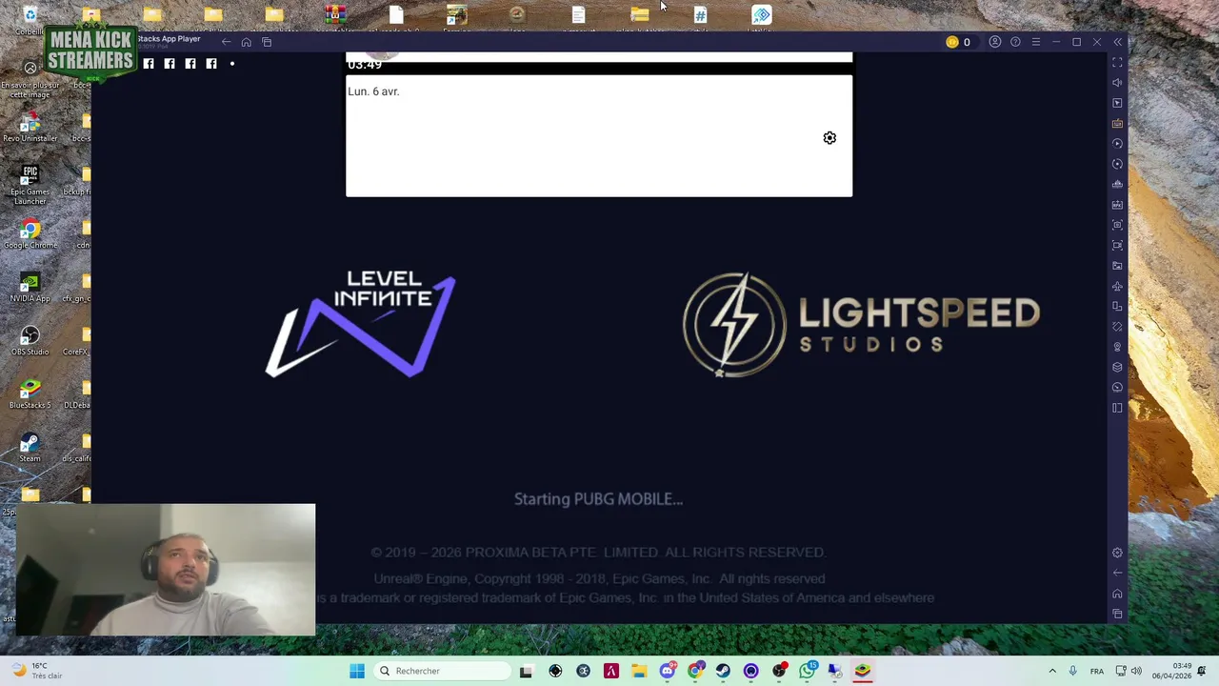The width and height of the screenshot is (1219, 686).
Task: Open Chrome from the taskbar
Action: 695,671
